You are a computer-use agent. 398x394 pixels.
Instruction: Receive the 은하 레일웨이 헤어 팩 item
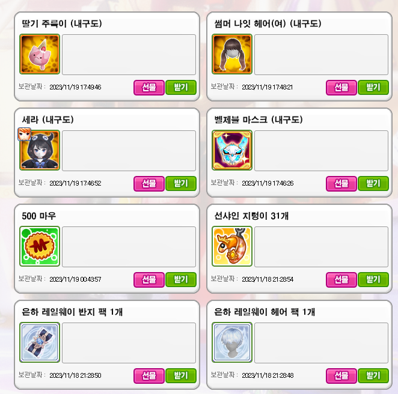pos(373,376)
